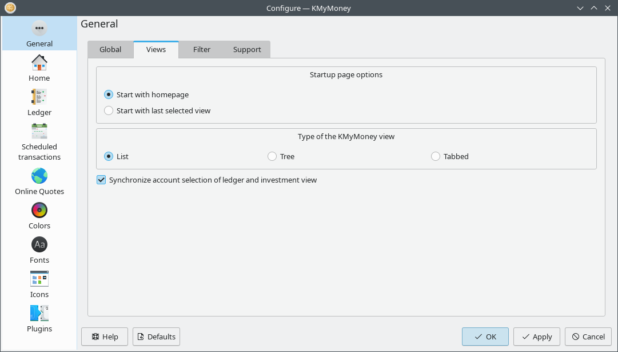Uncheck Synchronize account selection of ledger

101,180
